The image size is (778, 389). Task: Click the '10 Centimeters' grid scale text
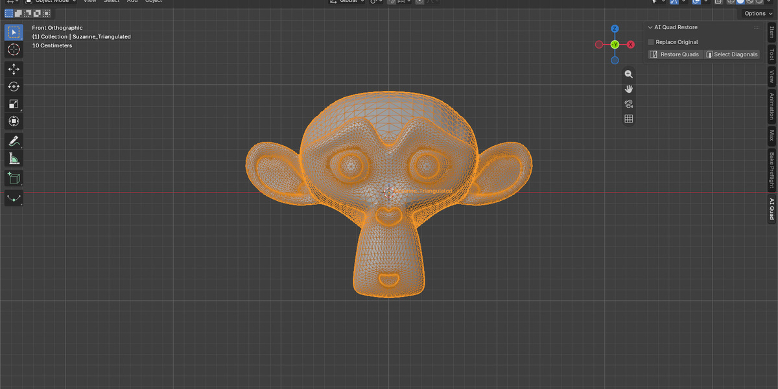point(53,45)
